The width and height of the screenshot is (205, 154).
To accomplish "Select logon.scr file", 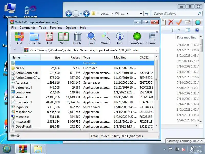I will (83, 107).
